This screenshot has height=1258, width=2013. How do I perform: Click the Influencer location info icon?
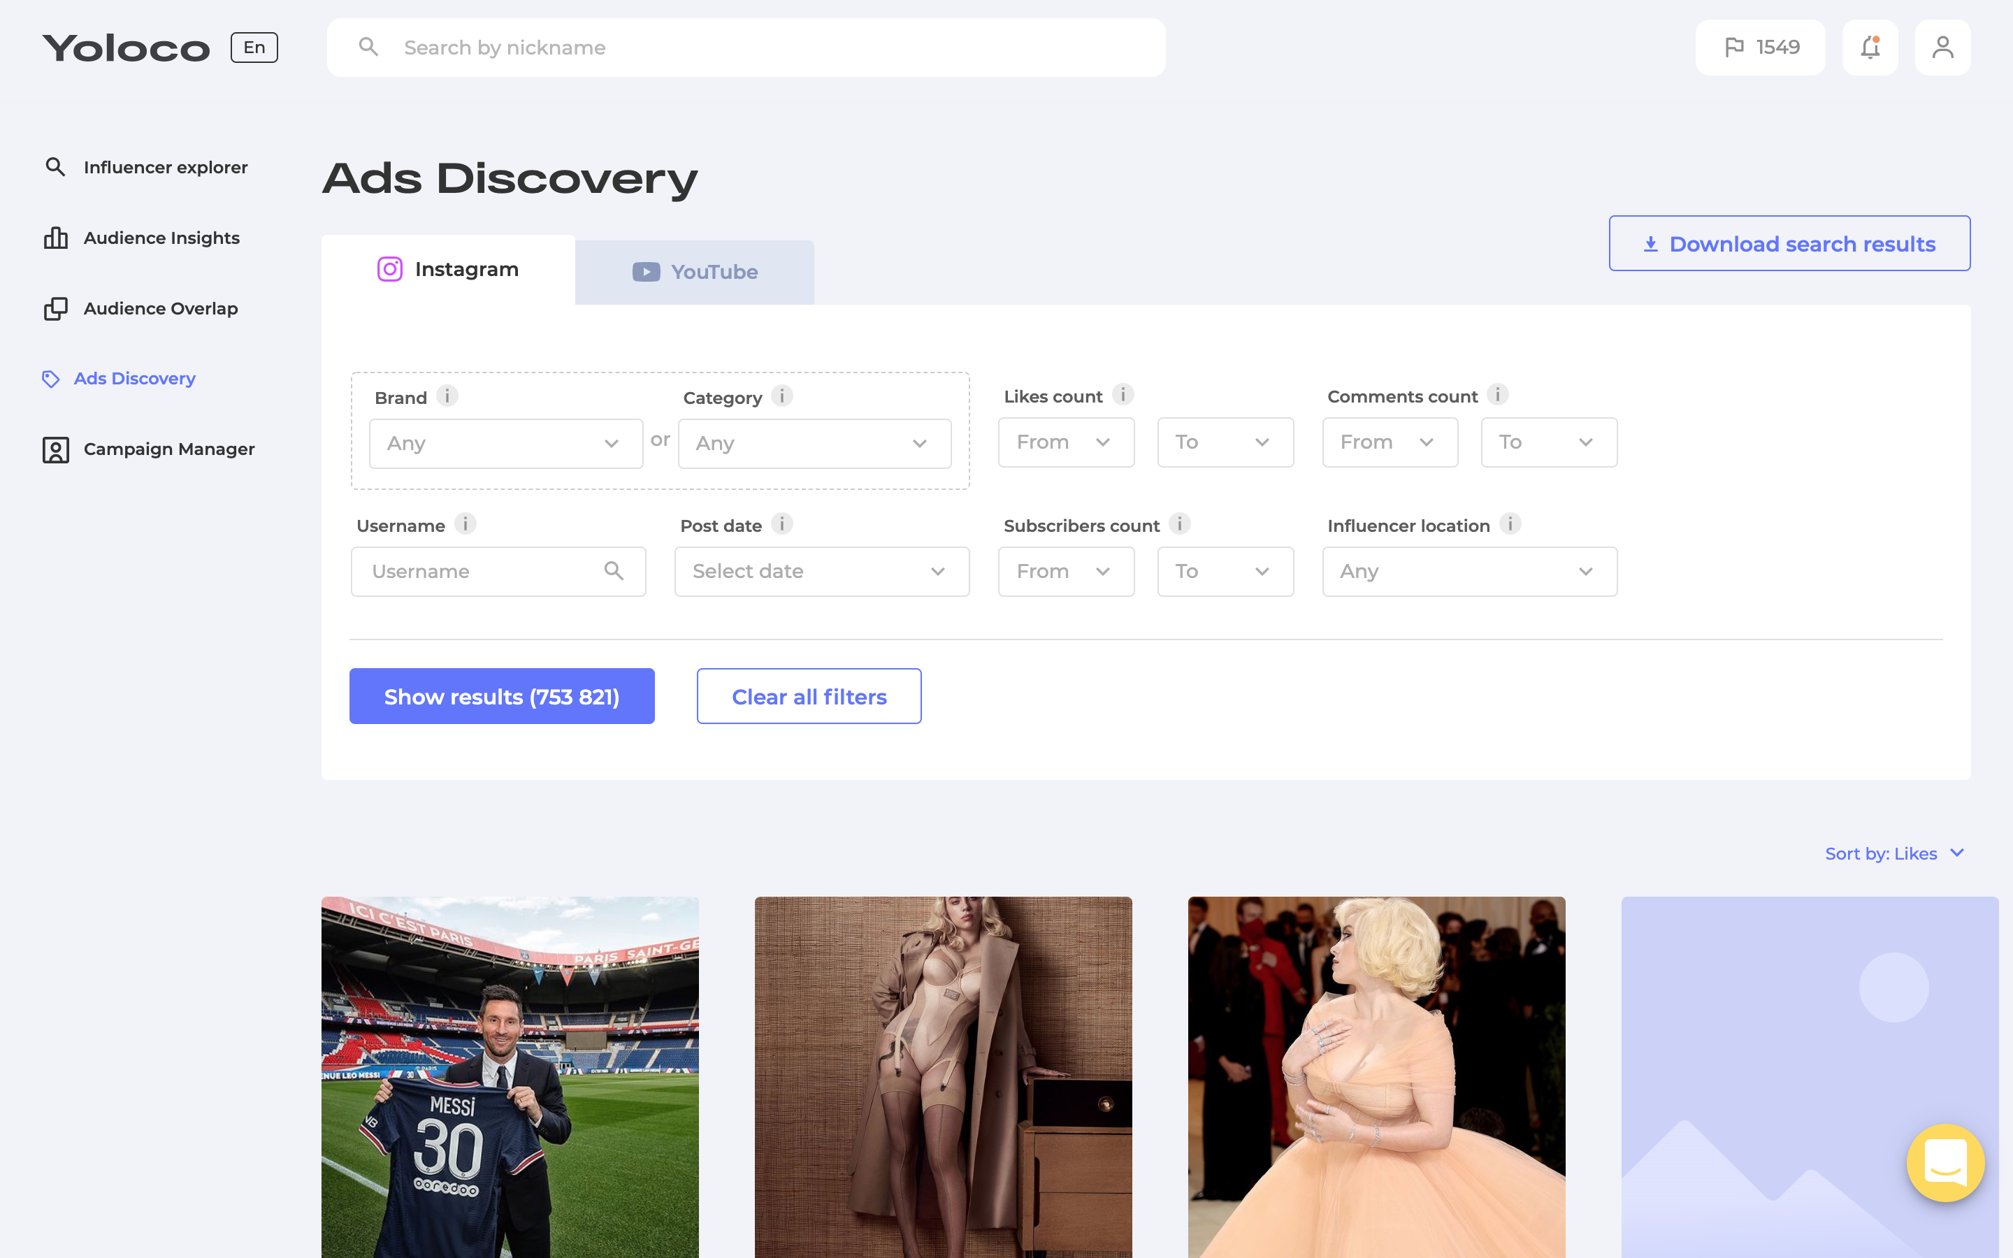[x=1510, y=524]
